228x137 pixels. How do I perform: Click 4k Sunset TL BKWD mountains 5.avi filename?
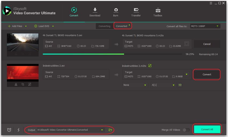62,35
